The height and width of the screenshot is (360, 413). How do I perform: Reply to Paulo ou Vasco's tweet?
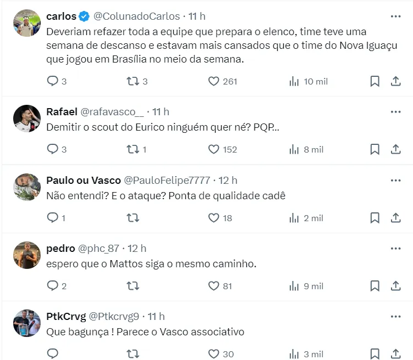coord(53,218)
